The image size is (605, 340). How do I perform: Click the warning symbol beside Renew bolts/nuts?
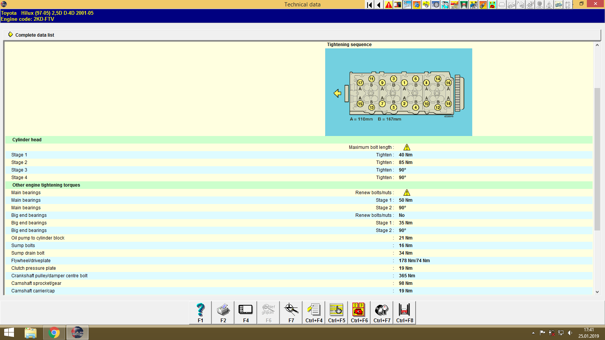[407, 192]
